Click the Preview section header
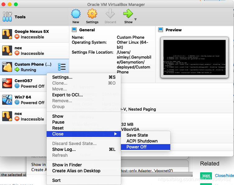Image resolution: width=234 pixels, height=185 pixels. tap(174, 30)
